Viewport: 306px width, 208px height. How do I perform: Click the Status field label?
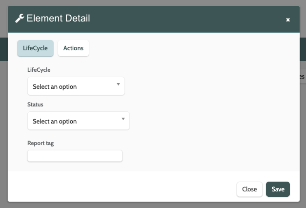coord(35,105)
